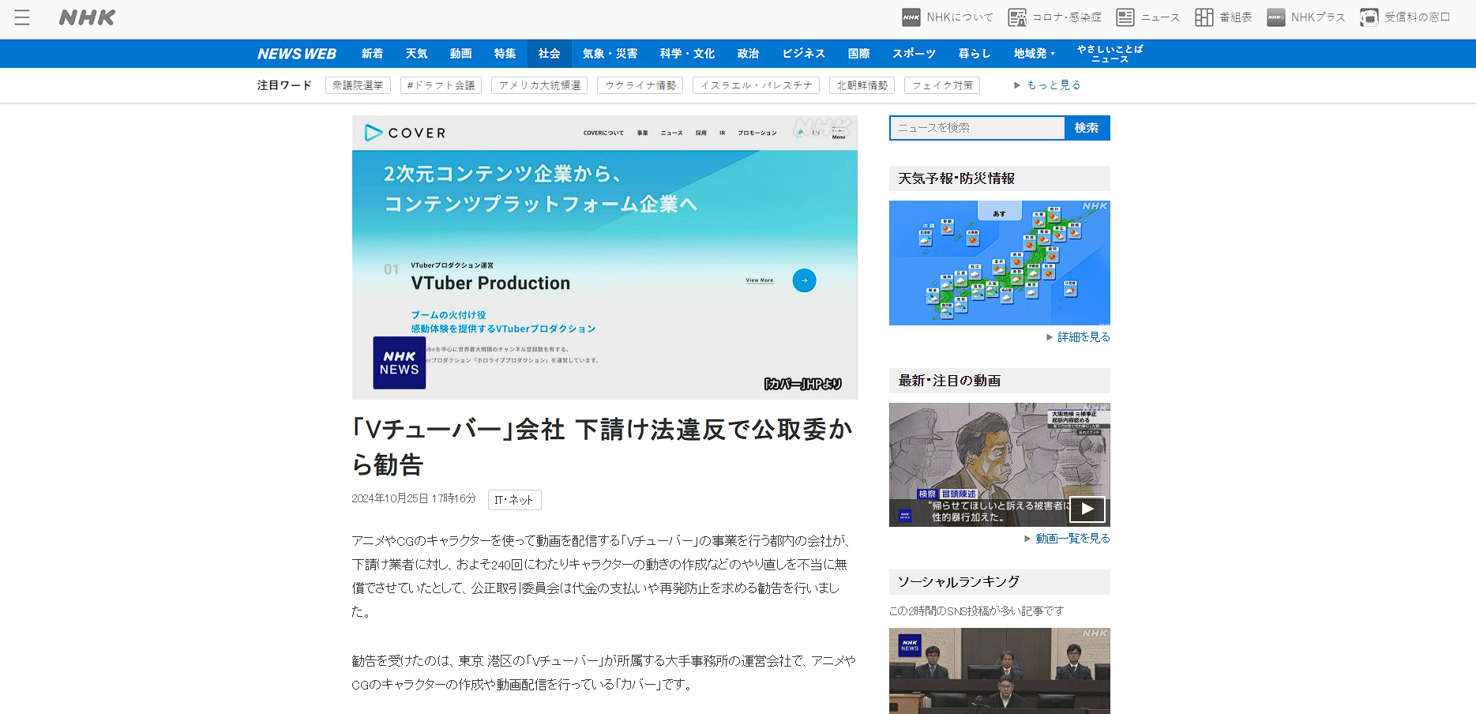Click the 検索 search button
The image size is (1476, 714).
[1087, 128]
